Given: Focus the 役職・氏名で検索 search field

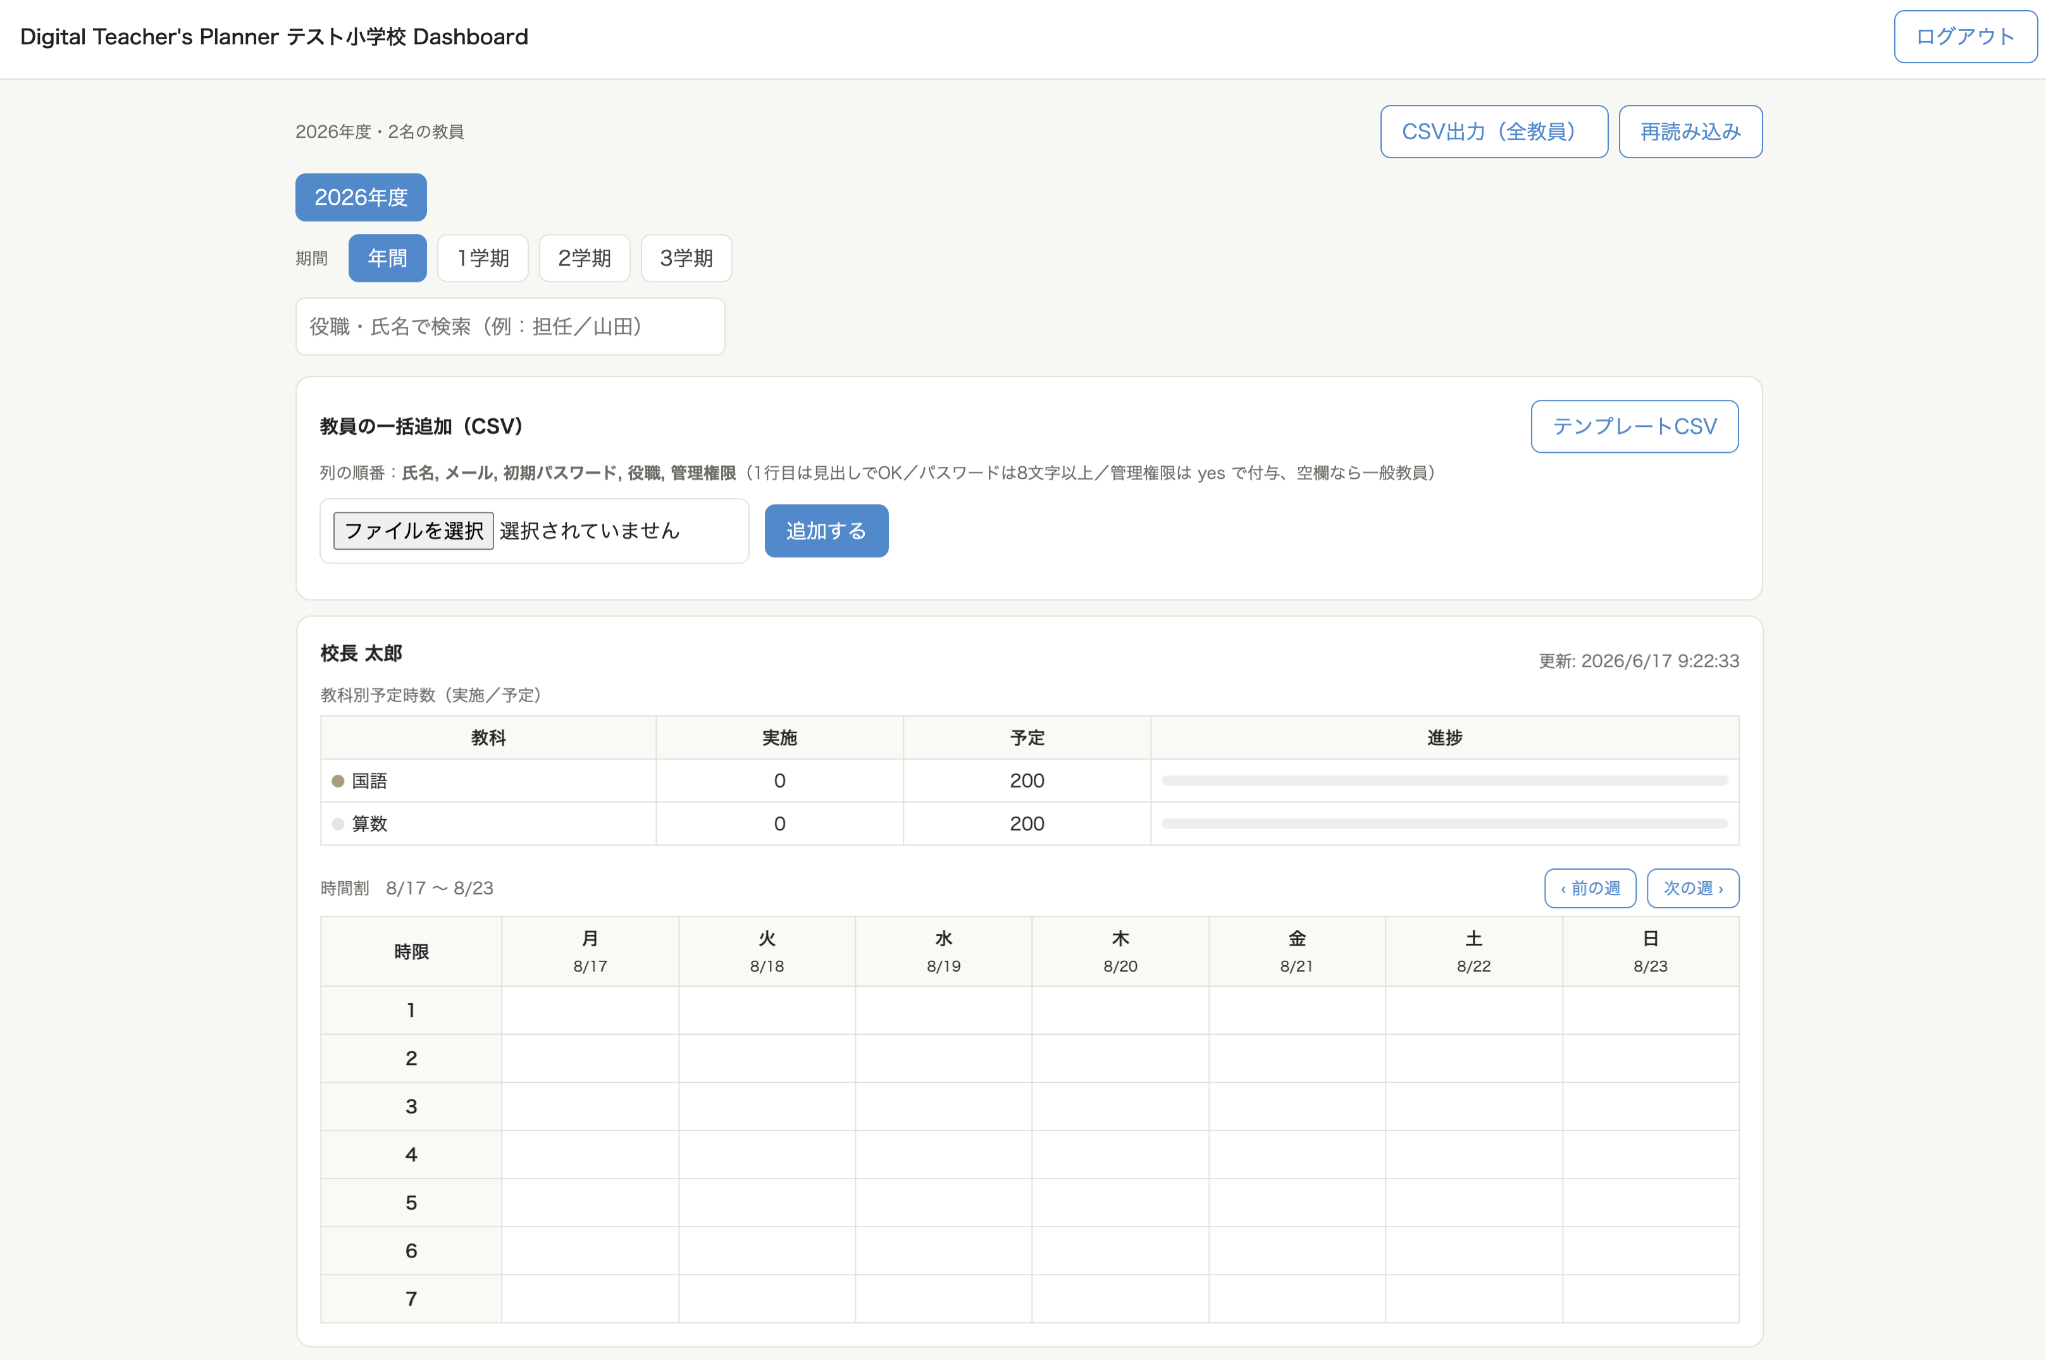Looking at the screenshot, I should 510,326.
